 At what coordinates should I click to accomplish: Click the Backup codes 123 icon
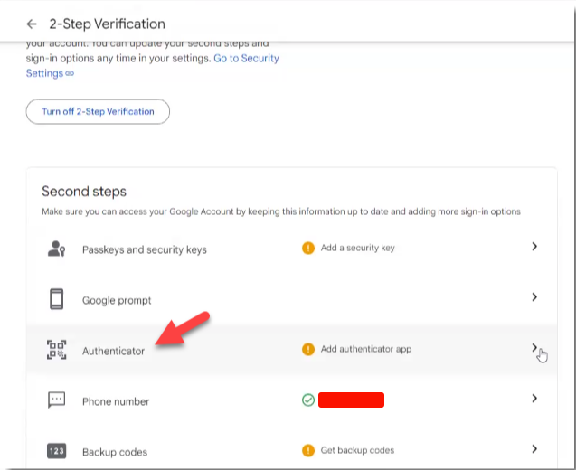57,451
